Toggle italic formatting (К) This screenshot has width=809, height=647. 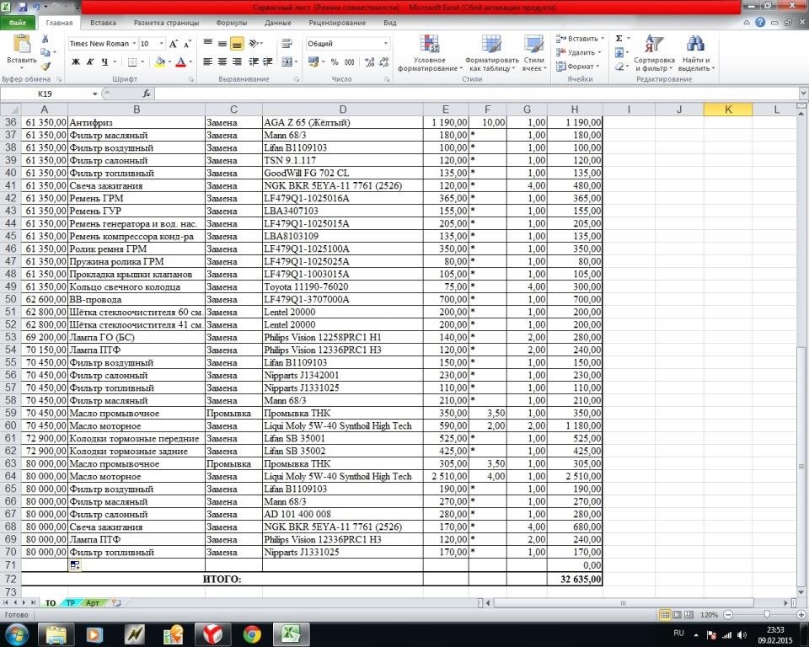click(x=90, y=61)
